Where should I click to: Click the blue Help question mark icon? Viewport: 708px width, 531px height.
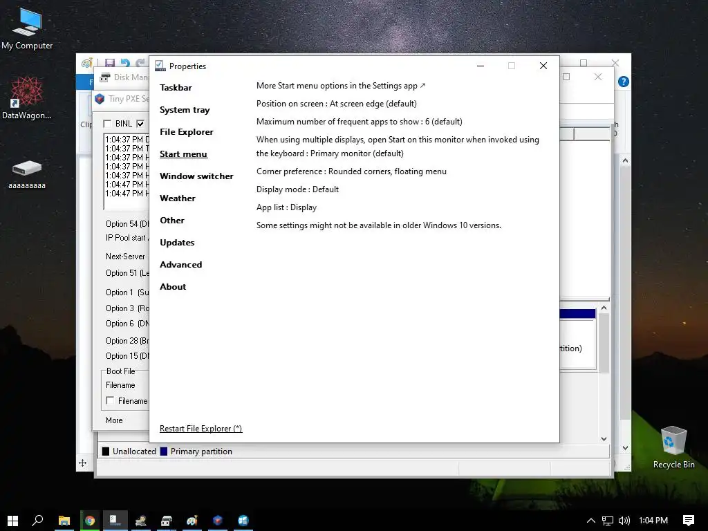[x=624, y=82]
